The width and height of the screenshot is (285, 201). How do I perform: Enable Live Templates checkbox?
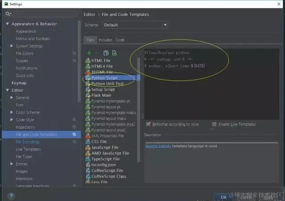point(214,124)
